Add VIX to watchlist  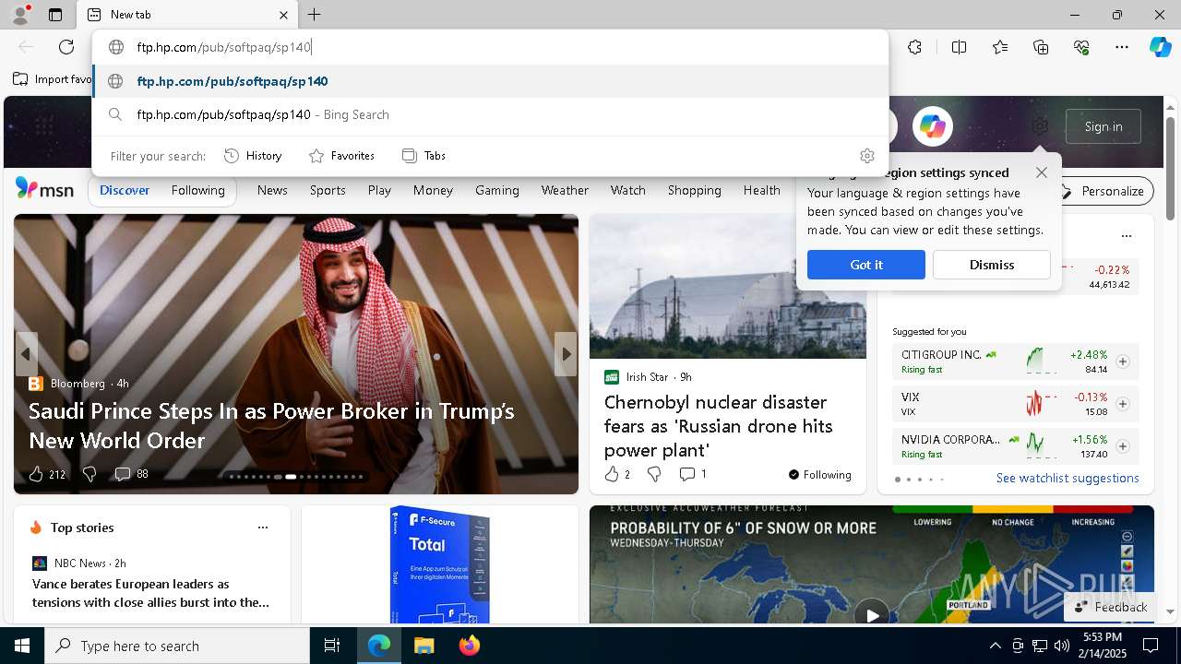coord(1123,404)
